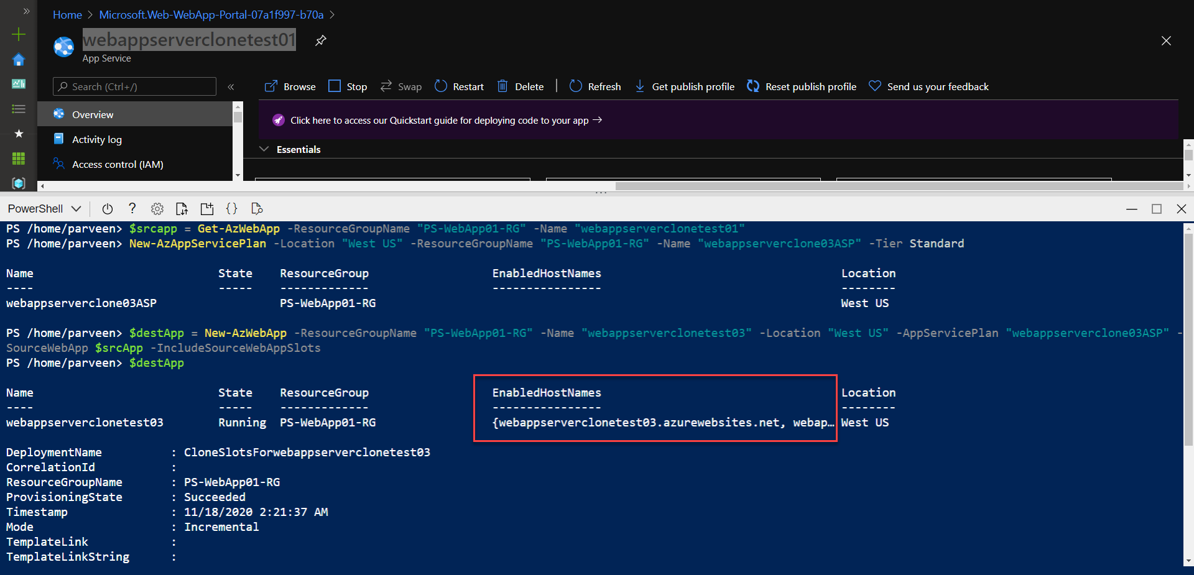1194x575 pixels.
Task: Expand the portal left sidebar
Action: tap(26, 11)
